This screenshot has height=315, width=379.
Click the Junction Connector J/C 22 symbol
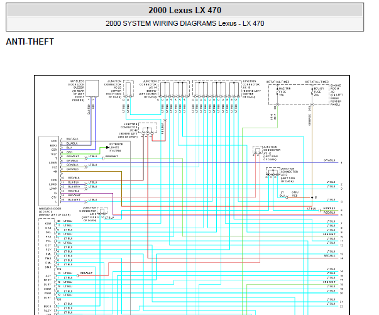(x=128, y=89)
